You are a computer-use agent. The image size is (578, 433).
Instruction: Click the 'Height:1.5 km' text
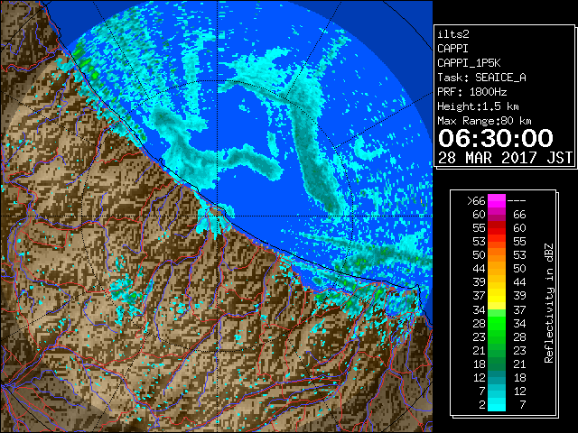click(x=478, y=106)
